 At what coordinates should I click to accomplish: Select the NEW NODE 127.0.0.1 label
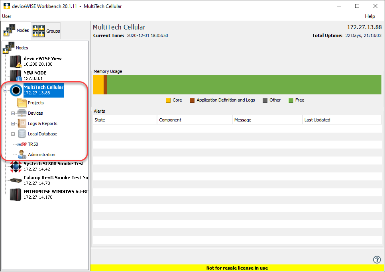coord(35,76)
